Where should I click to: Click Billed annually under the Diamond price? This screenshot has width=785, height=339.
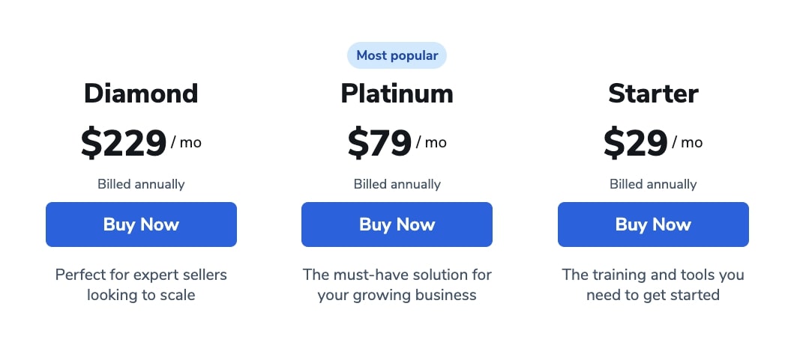[141, 185]
